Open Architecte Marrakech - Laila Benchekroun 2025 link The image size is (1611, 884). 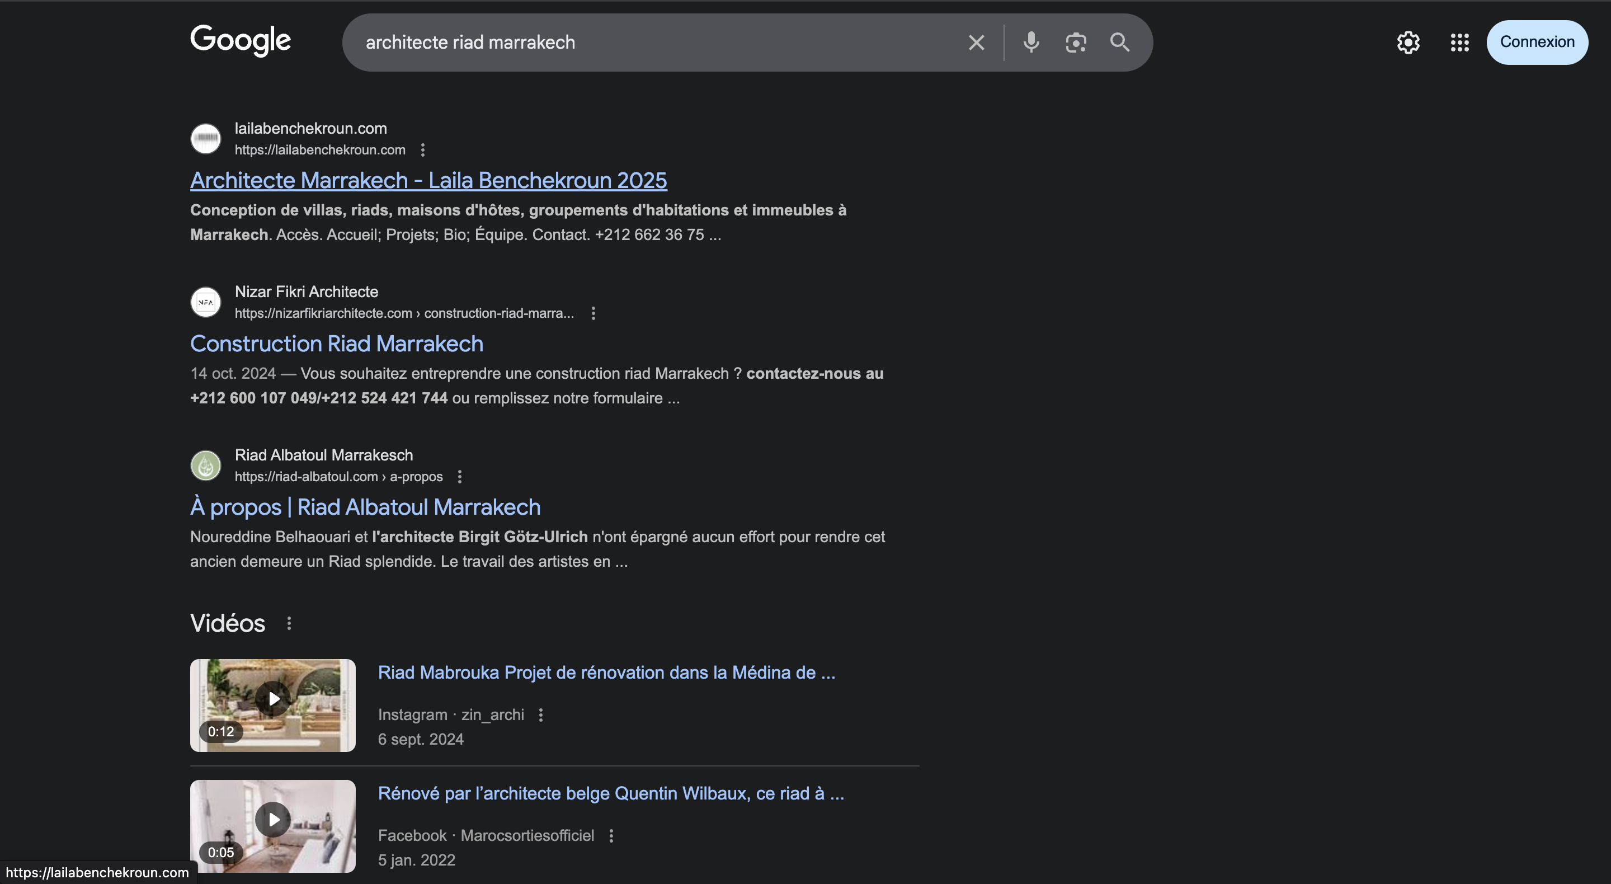(428, 181)
